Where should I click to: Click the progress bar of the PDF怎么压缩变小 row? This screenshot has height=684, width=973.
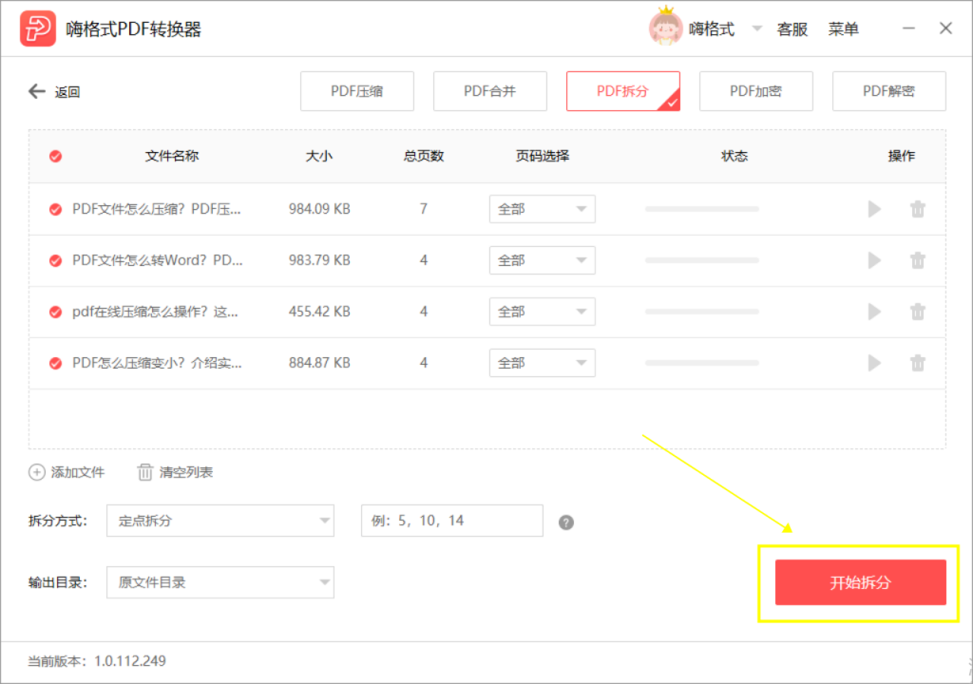tap(702, 363)
